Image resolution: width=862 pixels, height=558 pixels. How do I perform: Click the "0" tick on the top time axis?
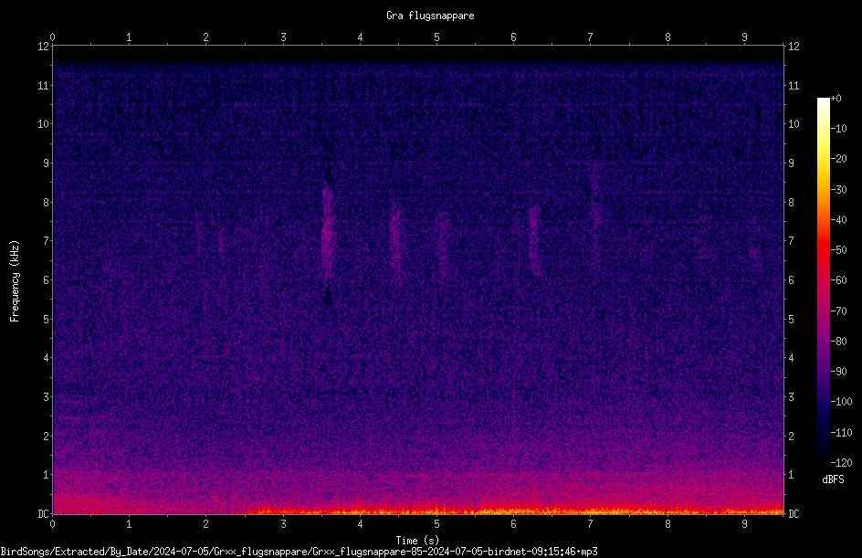pos(52,37)
